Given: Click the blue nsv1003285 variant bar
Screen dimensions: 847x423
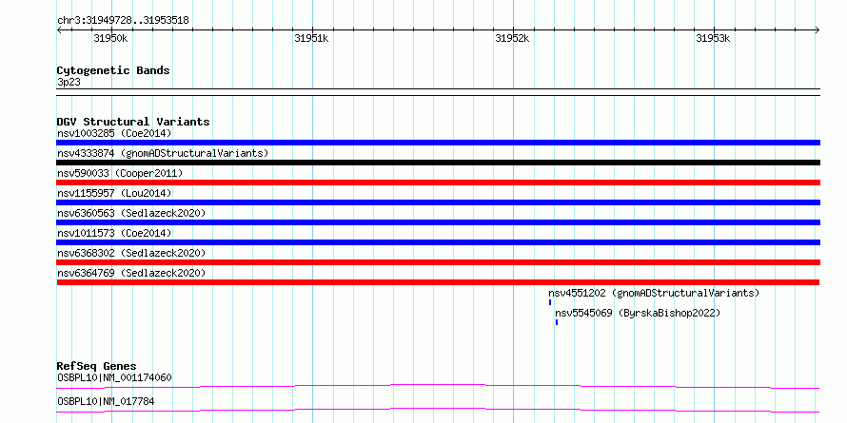Looking at the screenshot, I should point(438,143).
